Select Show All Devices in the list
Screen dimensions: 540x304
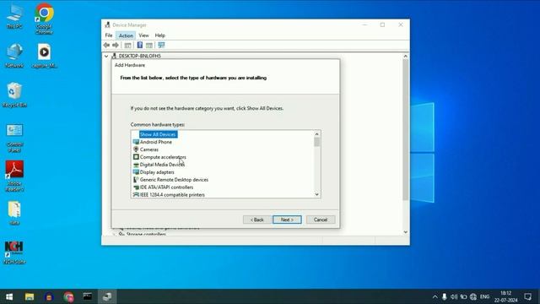pos(158,134)
